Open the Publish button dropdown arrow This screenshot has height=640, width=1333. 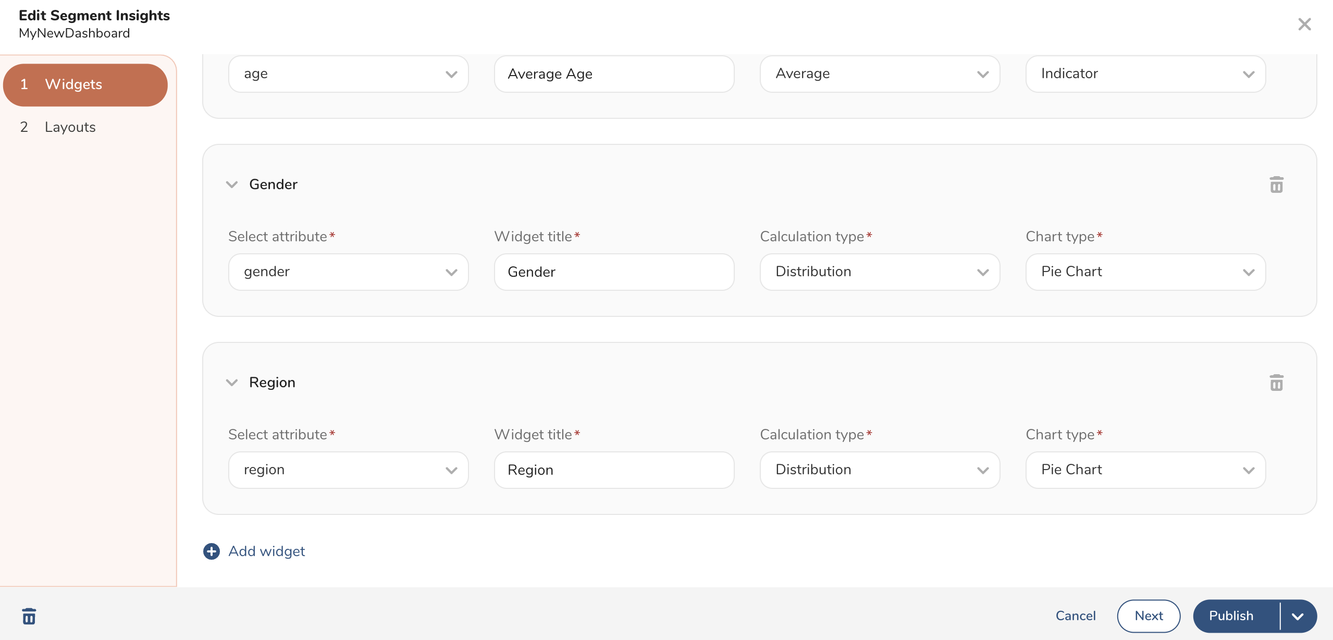pyautogui.click(x=1298, y=616)
